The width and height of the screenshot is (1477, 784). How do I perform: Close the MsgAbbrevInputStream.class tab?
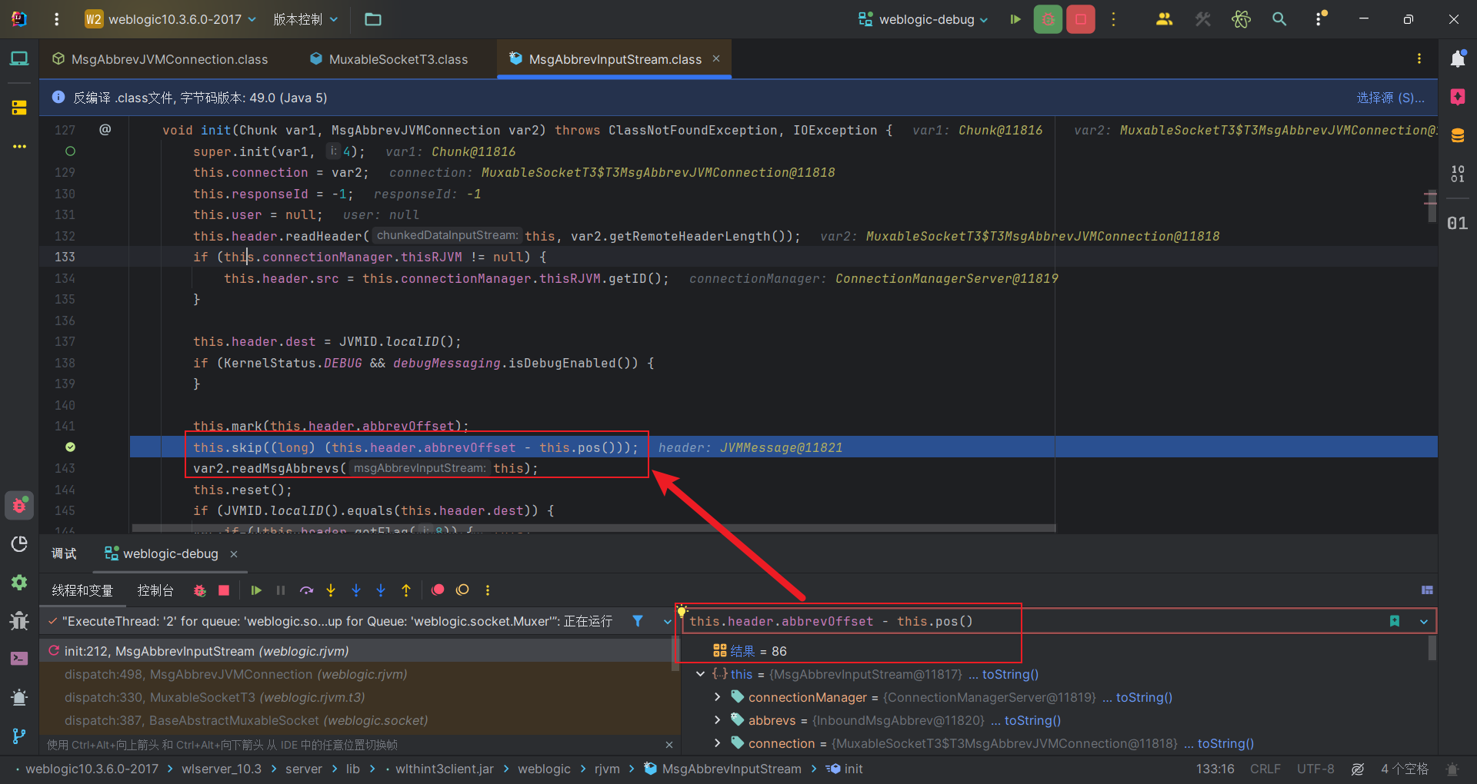click(x=716, y=58)
